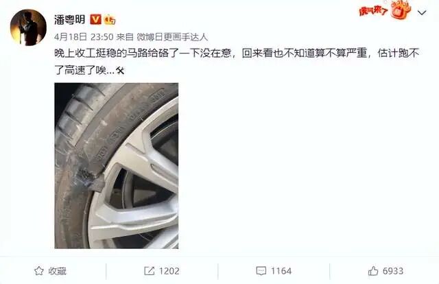Expand the post options chevron menu
Viewport: 439px width, 284px height.
(422, 12)
